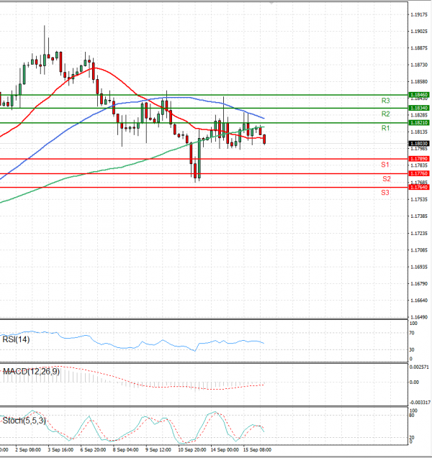Click the Stochastic 20 level label

point(412,438)
